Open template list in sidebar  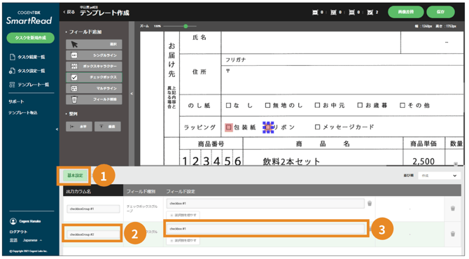[29, 85]
